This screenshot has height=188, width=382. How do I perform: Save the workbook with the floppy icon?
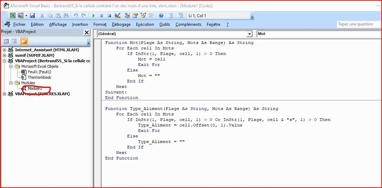point(32,15)
